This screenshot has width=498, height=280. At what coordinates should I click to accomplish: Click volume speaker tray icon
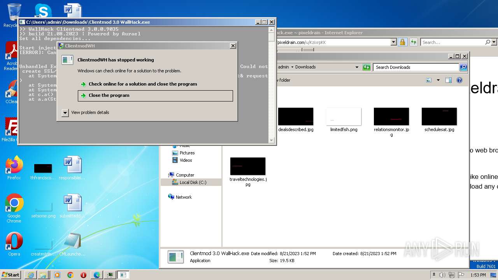tap(442, 275)
